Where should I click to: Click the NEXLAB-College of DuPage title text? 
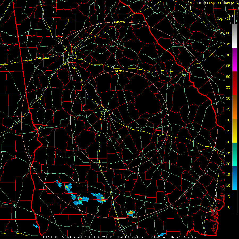coord(212,3)
